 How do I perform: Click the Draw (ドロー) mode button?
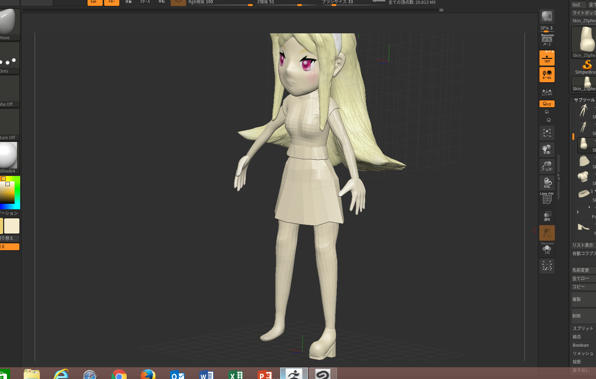(x=112, y=2)
